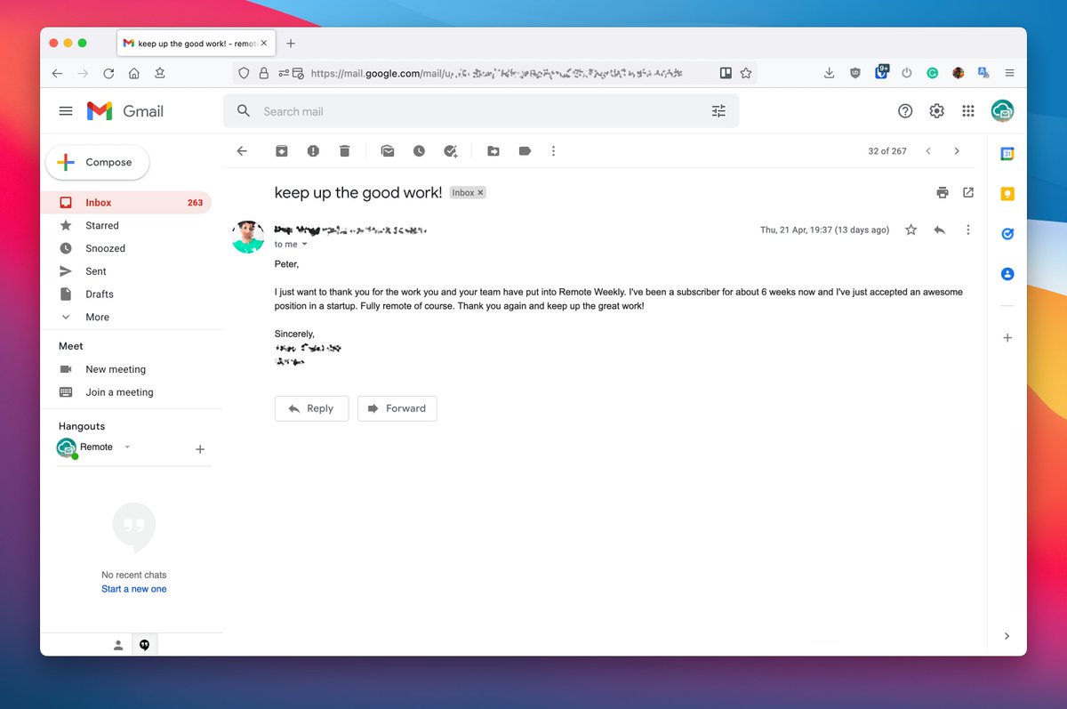The height and width of the screenshot is (709, 1067).
Task: Move email to a folder
Action: tap(493, 151)
